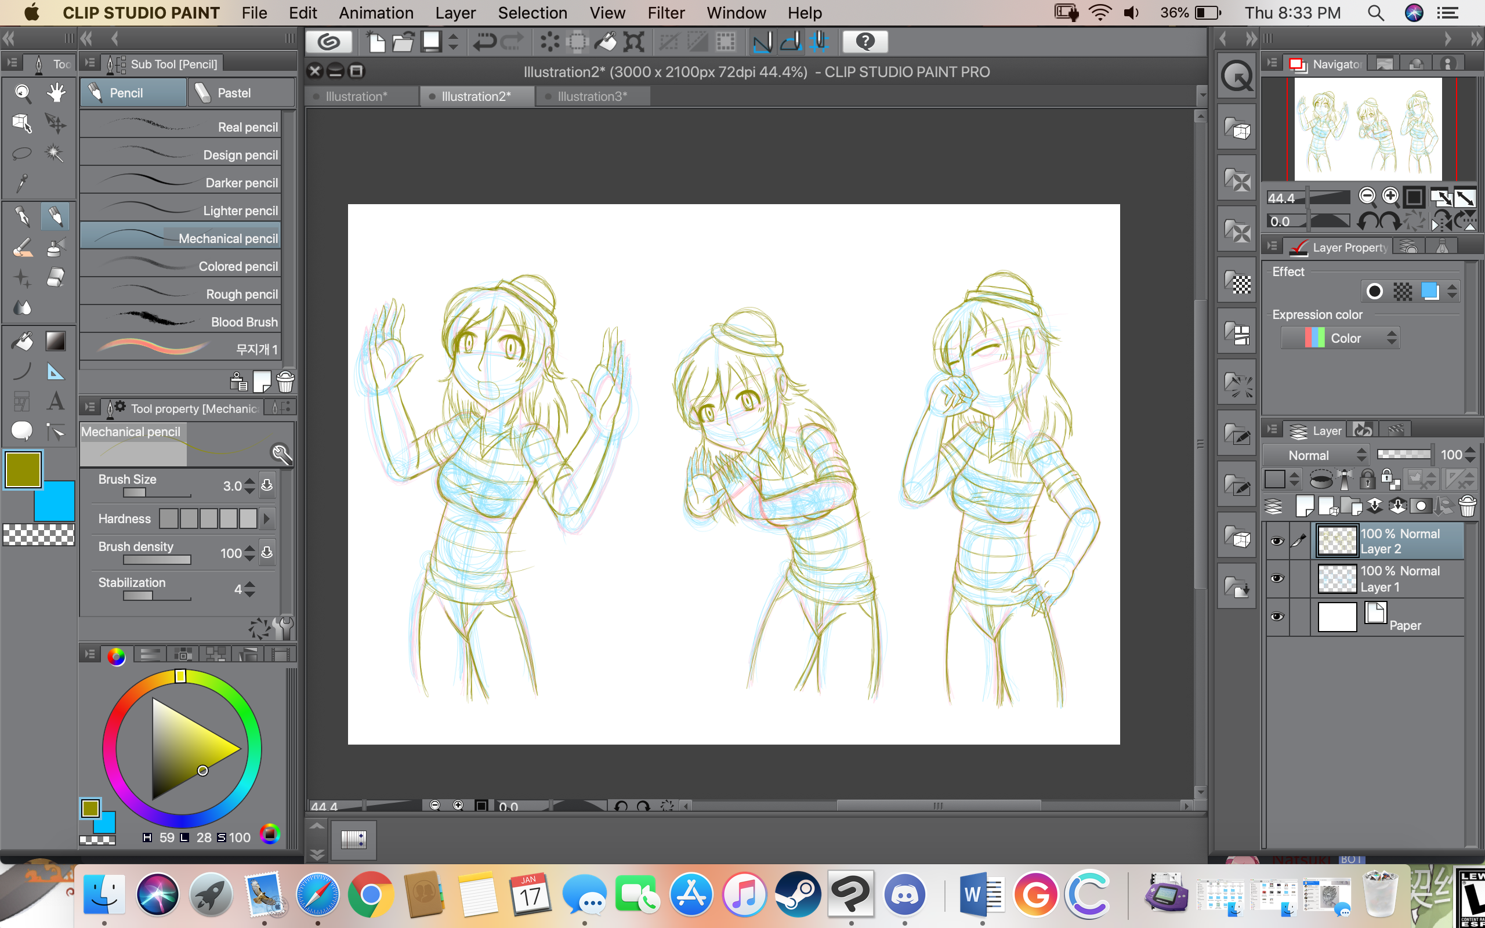This screenshot has width=1485, height=928.
Task: Adjust Brush density stepper arrows
Action: click(249, 553)
